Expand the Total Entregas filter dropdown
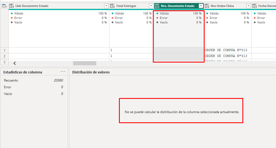This screenshot has width=276, height=148. click(151, 6)
